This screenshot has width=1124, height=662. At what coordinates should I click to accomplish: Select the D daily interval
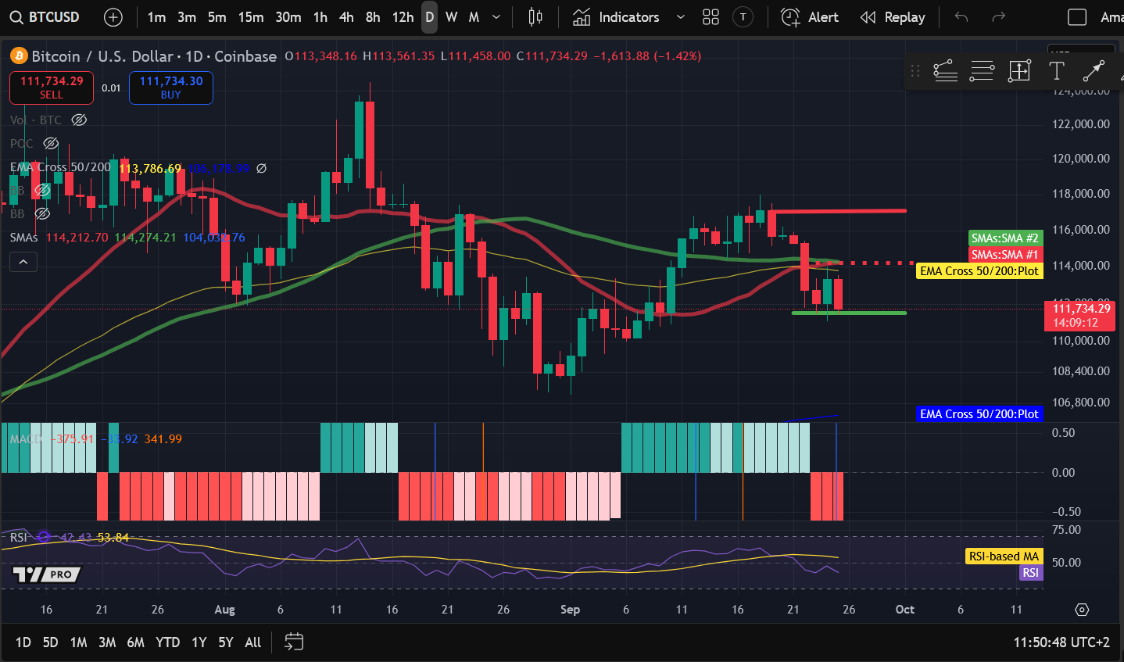429,17
